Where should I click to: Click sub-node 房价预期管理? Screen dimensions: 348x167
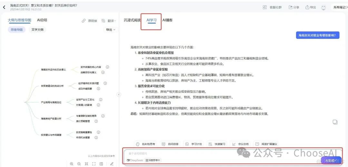click(x=83, y=121)
